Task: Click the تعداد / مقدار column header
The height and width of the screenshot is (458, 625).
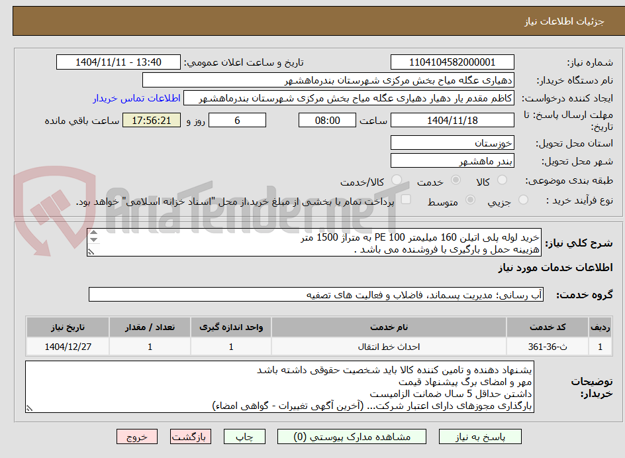Action: coord(150,327)
